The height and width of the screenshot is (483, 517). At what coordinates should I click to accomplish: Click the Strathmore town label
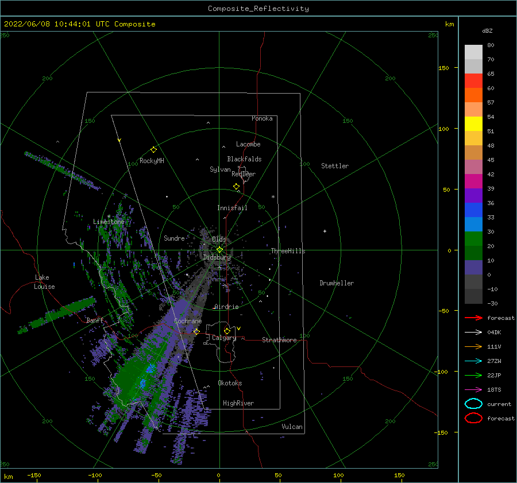(279, 340)
